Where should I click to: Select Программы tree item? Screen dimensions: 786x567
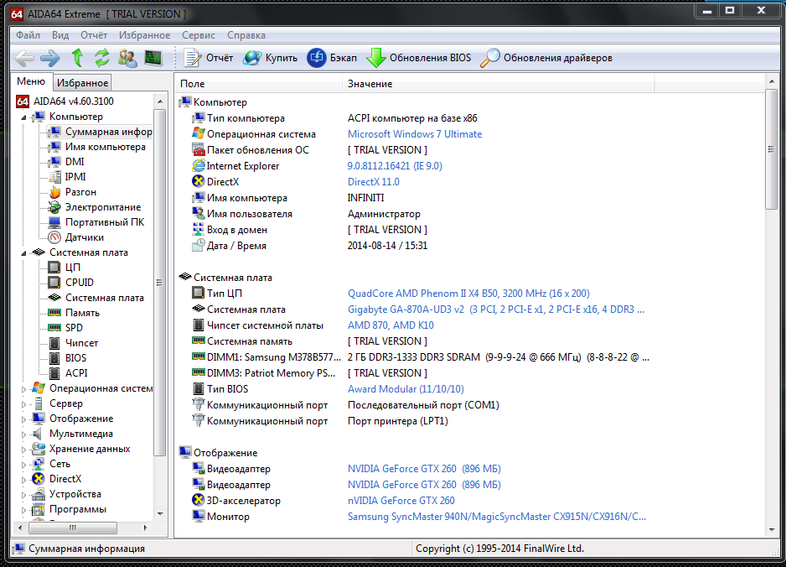tap(69, 509)
